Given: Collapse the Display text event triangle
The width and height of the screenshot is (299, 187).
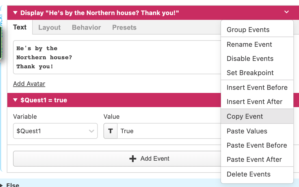Looking at the screenshot, I should (x=15, y=13).
